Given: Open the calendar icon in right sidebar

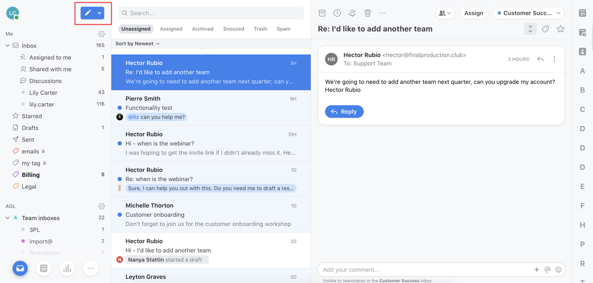Looking at the screenshot, I should point(582,13).
